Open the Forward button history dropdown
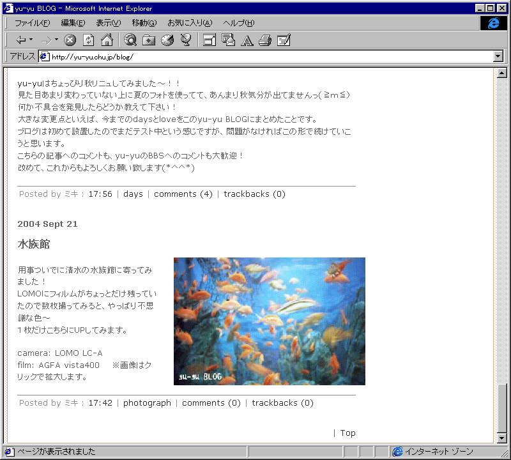The height and width of the screenshot is (460, 511). coord(56,40)
